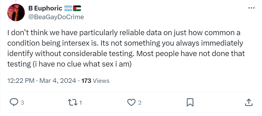Click the reply count number 3
This screenshot has height=116, width=262.
[x=22, y=103]
